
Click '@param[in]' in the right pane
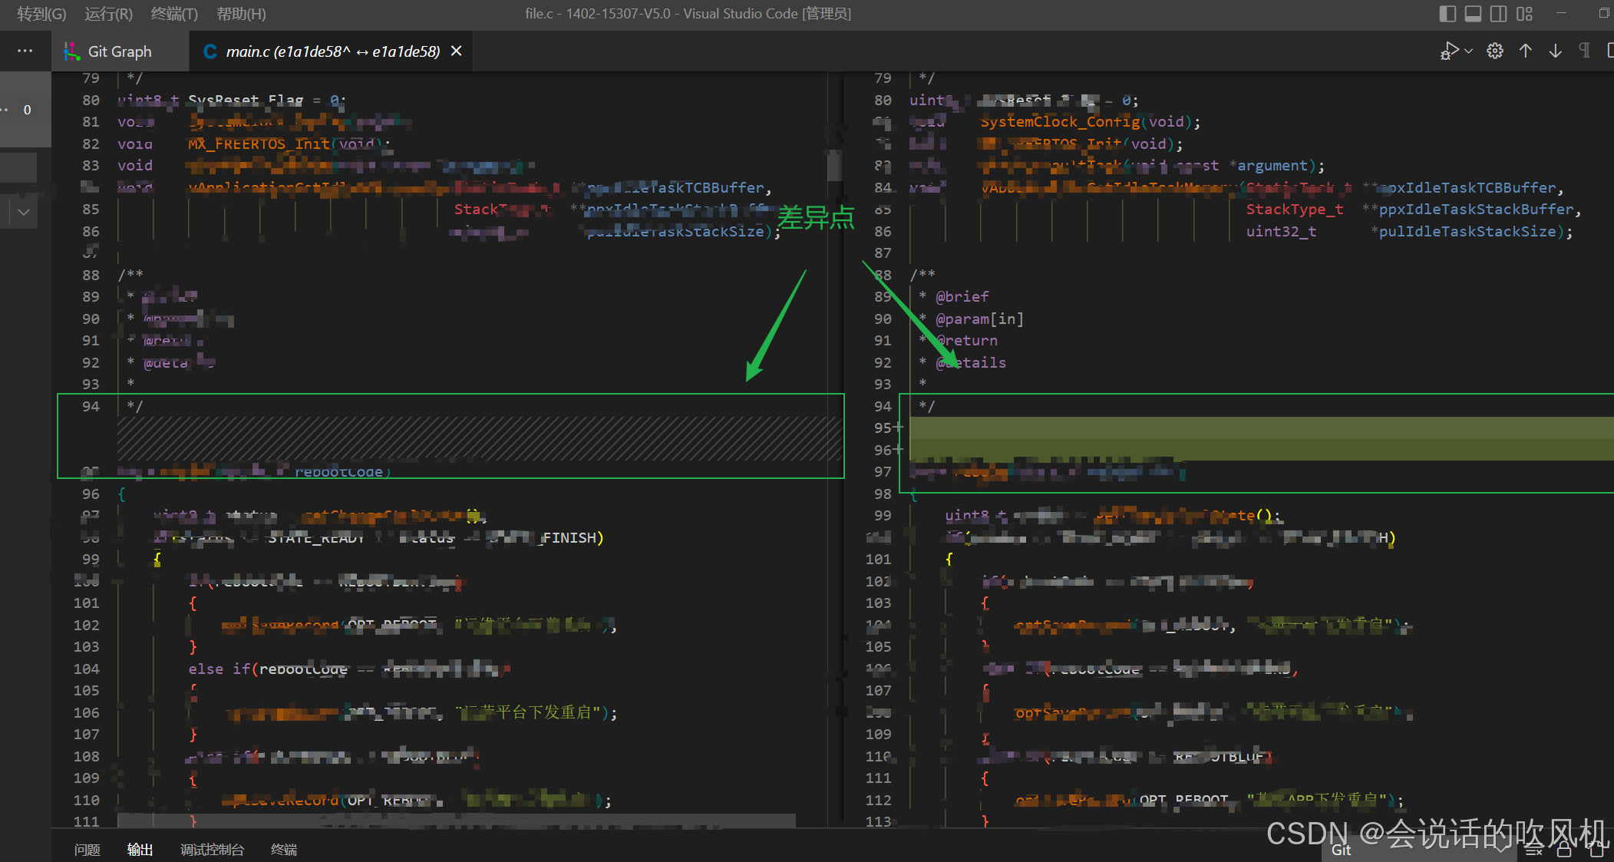(x=979, y=319)
